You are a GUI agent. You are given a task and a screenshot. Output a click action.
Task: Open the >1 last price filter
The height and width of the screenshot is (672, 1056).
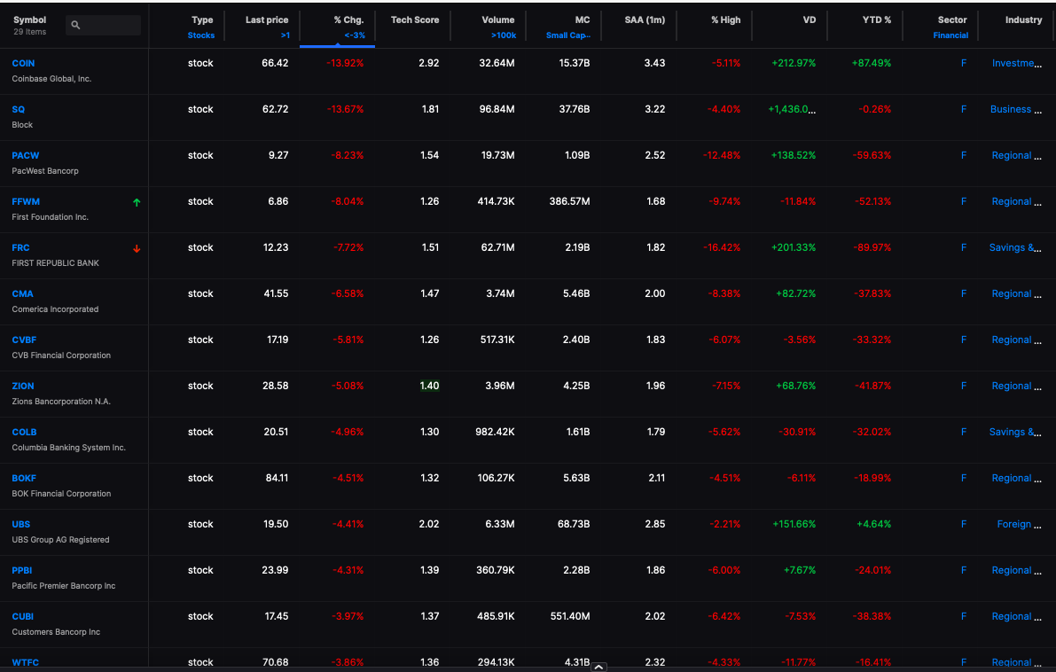coord(285,35)
